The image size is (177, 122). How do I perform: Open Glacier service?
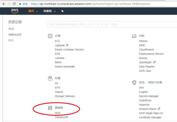(59, 92)
